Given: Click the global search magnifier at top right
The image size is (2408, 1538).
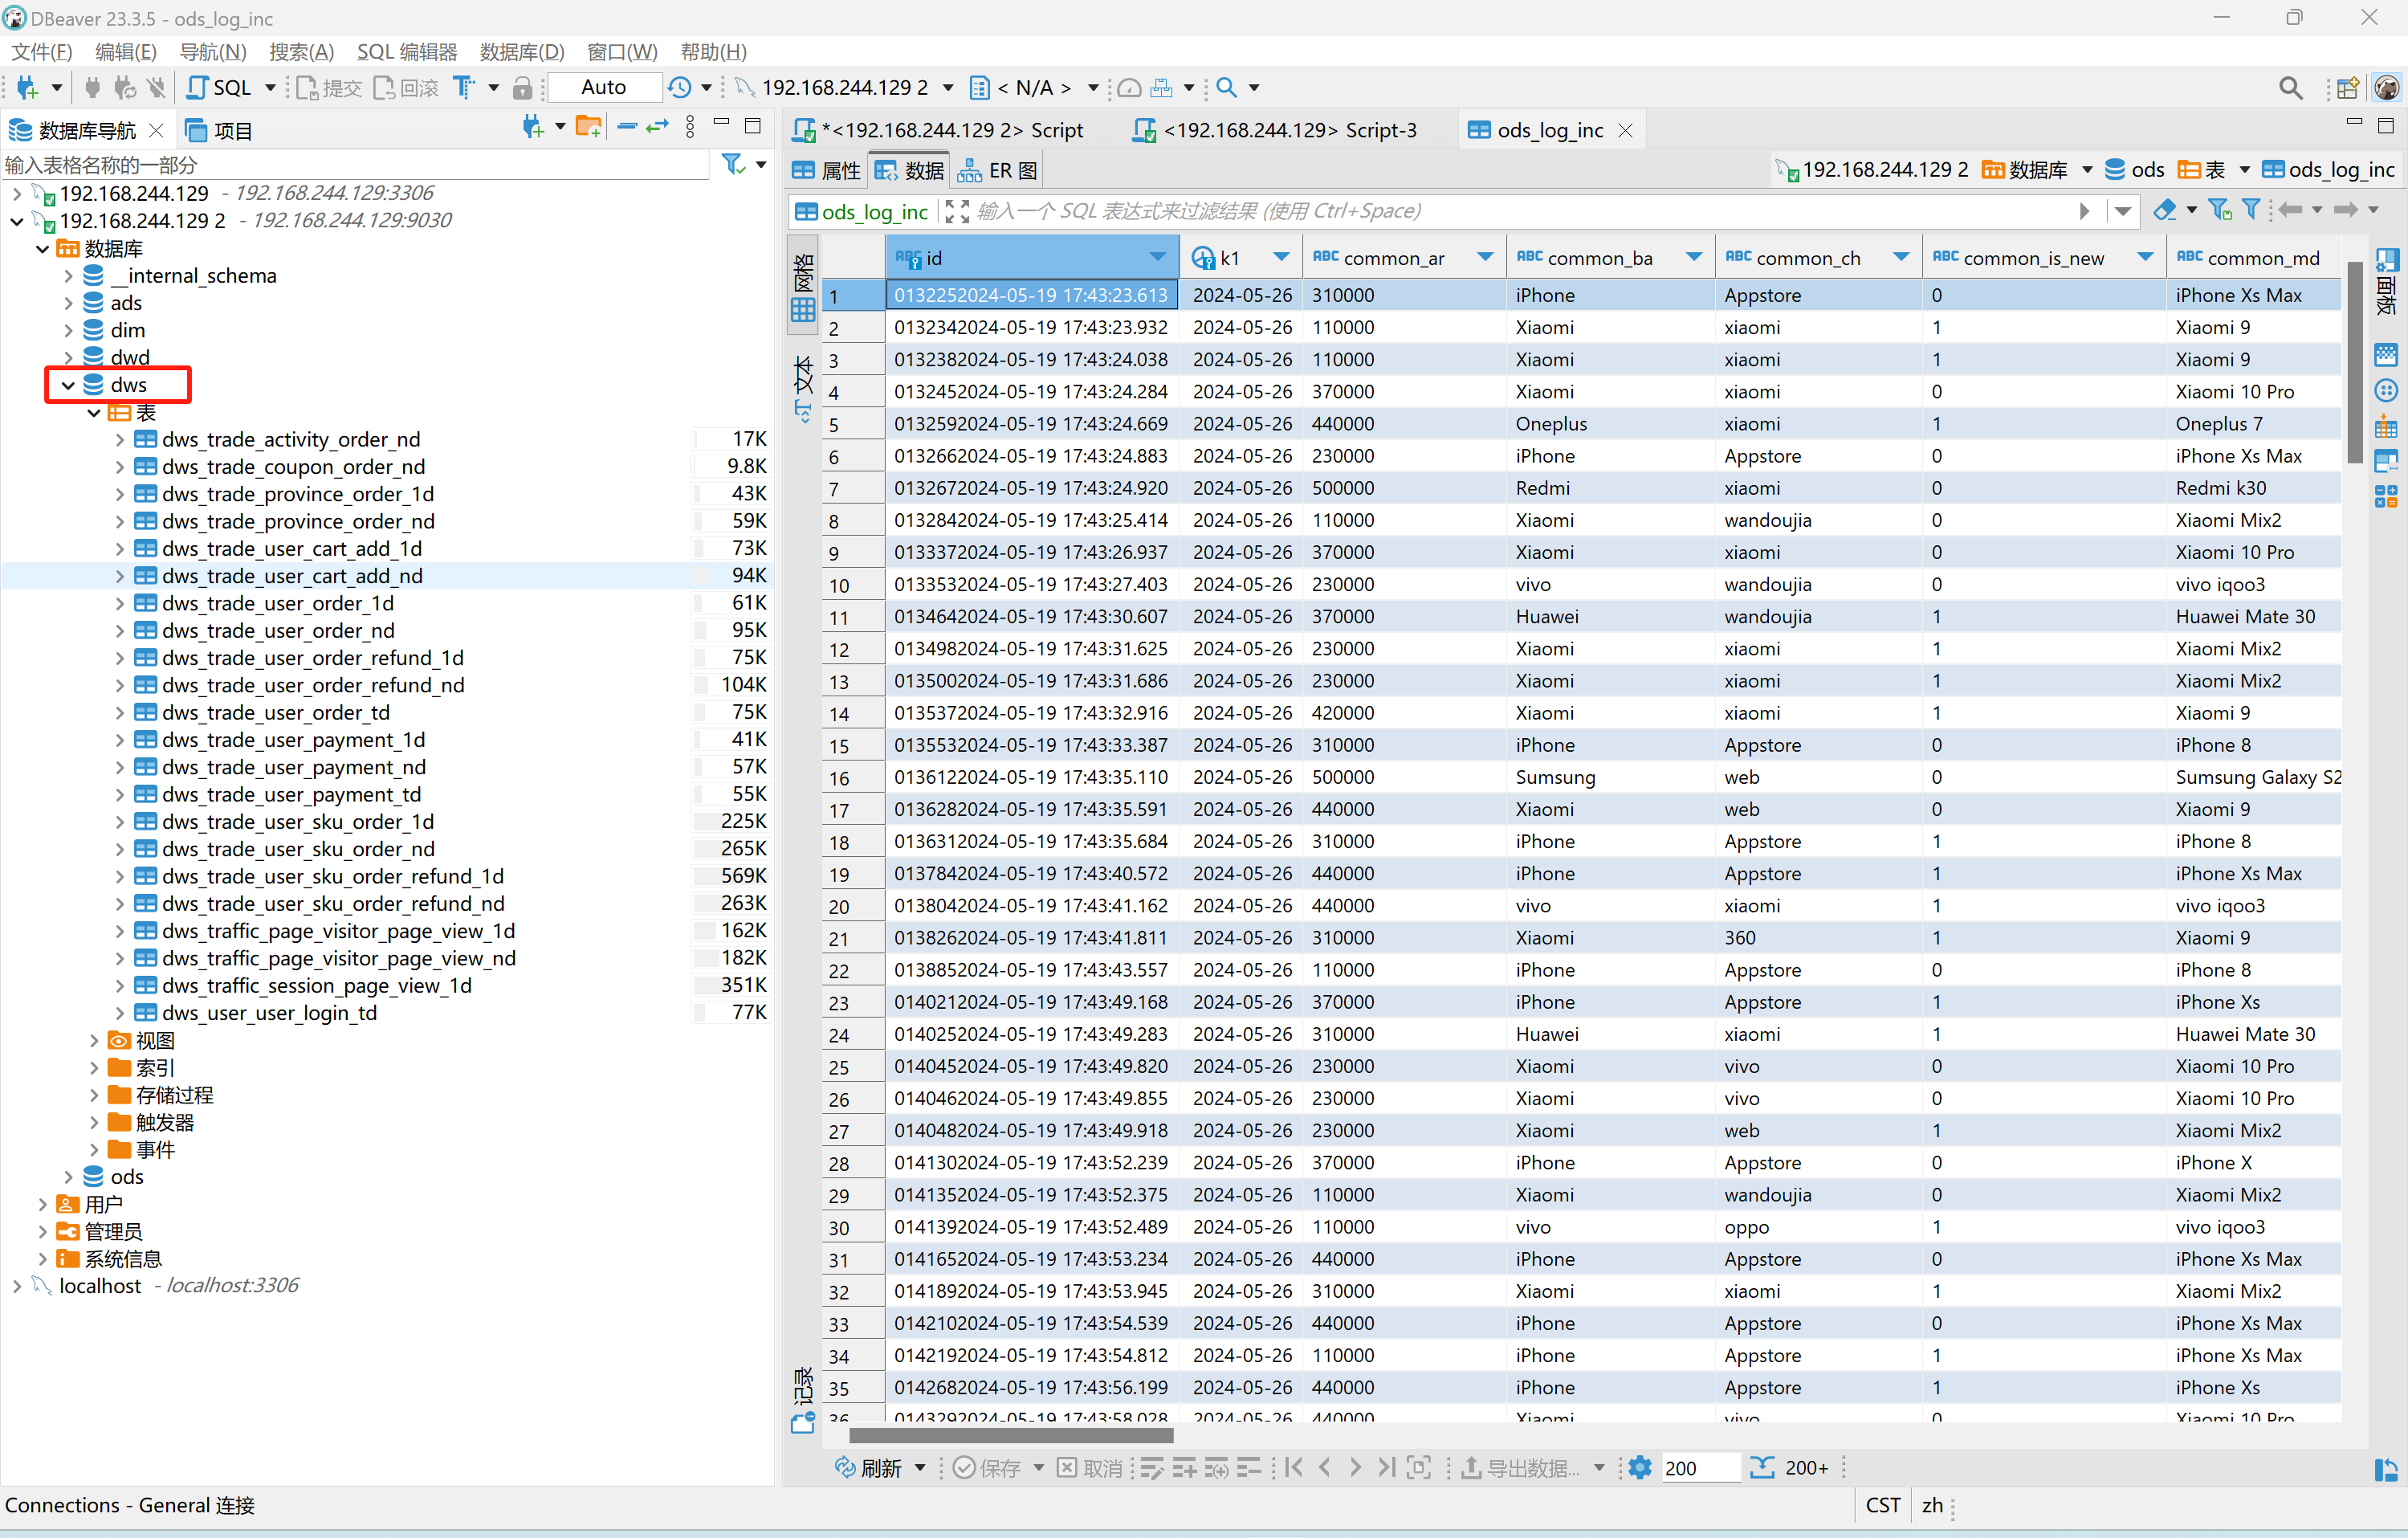Looking at the screenshot, I should pos(2290,88).
